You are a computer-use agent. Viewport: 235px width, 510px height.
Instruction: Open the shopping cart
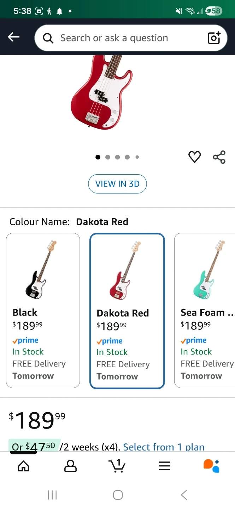(x=117, y=466)
